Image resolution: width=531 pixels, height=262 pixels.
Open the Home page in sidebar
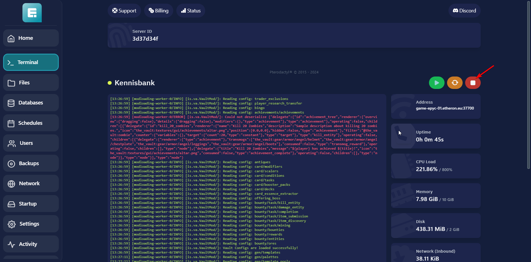(x=31, y=38)
